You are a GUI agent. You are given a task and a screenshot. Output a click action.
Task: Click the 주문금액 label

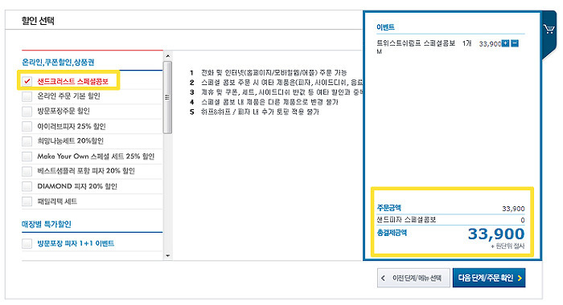(388, 208)
